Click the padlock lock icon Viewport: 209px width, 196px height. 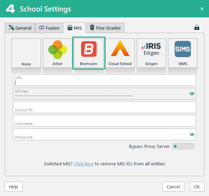coord(197,28)
